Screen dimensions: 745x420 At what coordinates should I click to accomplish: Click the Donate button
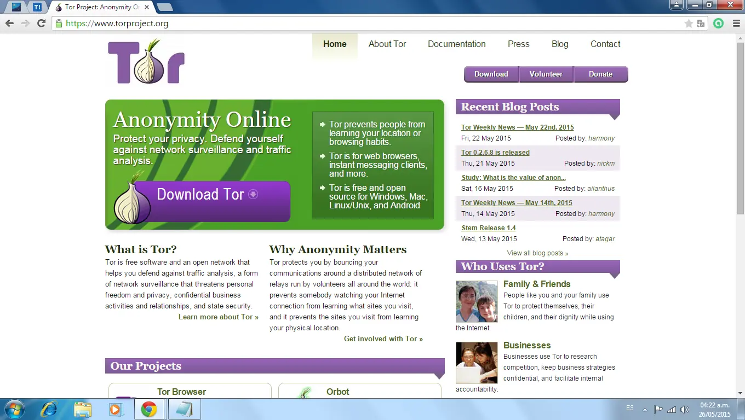[x=601, y=74]
